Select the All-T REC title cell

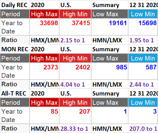(15, 93)
